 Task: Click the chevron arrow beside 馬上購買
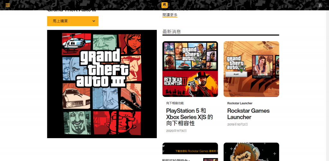[94, 21]
